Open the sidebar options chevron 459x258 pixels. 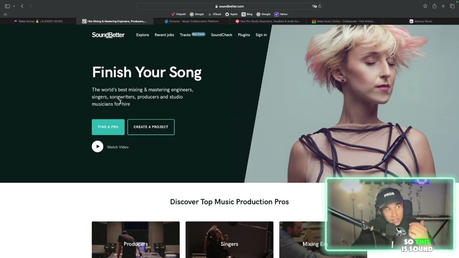coord(14,6)
